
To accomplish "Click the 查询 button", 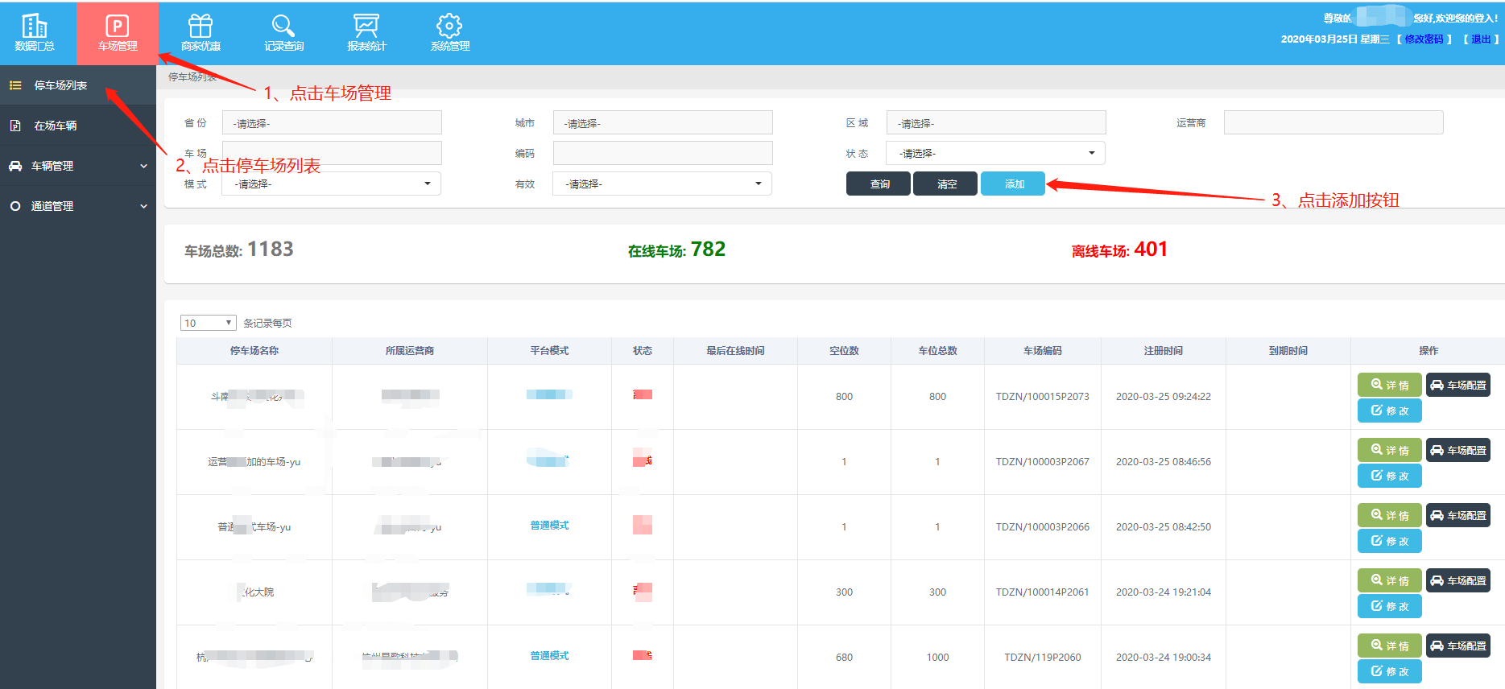I will click(879, 184).
